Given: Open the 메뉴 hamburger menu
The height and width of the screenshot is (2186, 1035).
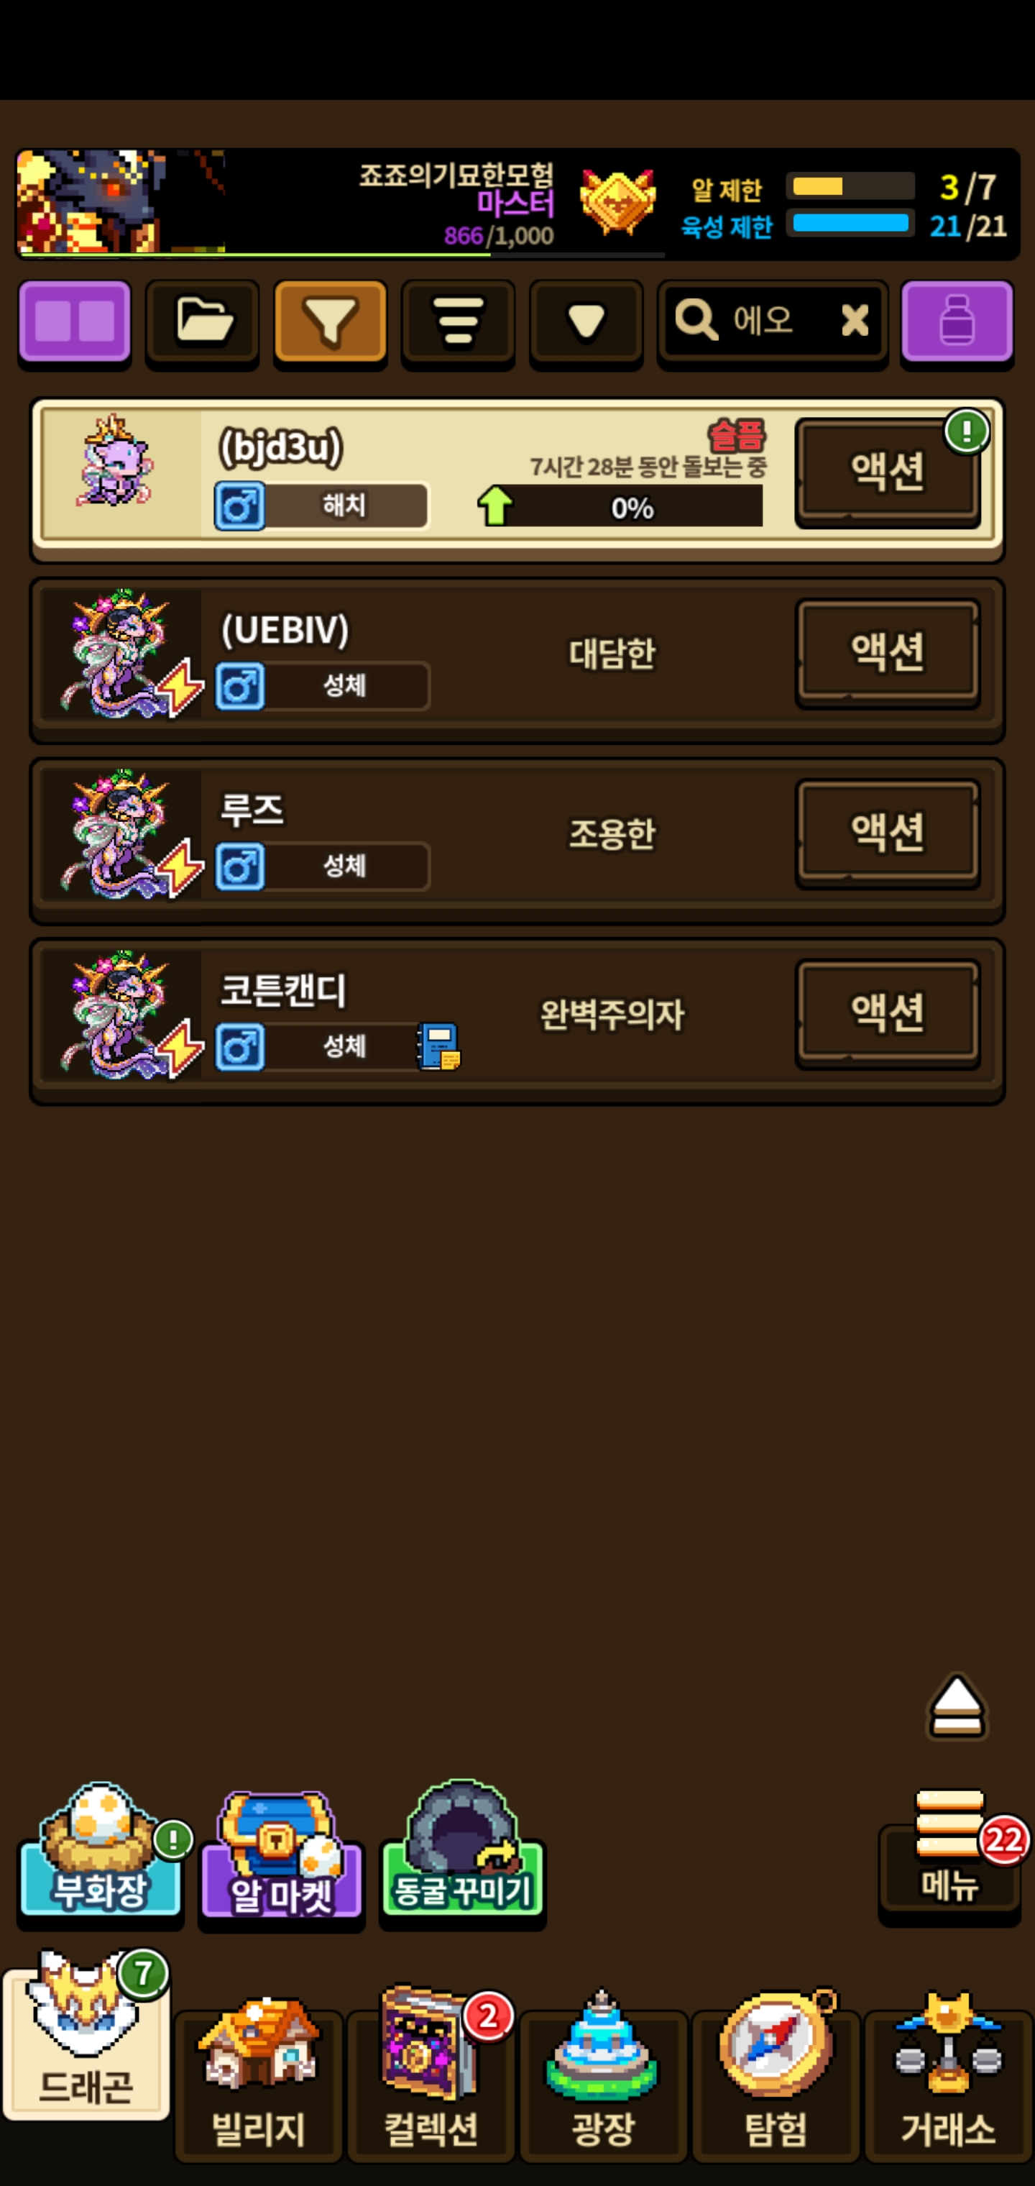Looking at the screenshot, I should coord(949,1853).
